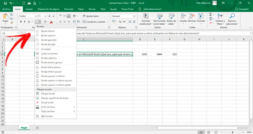Toggle underline S formatting button

point(29,22)
